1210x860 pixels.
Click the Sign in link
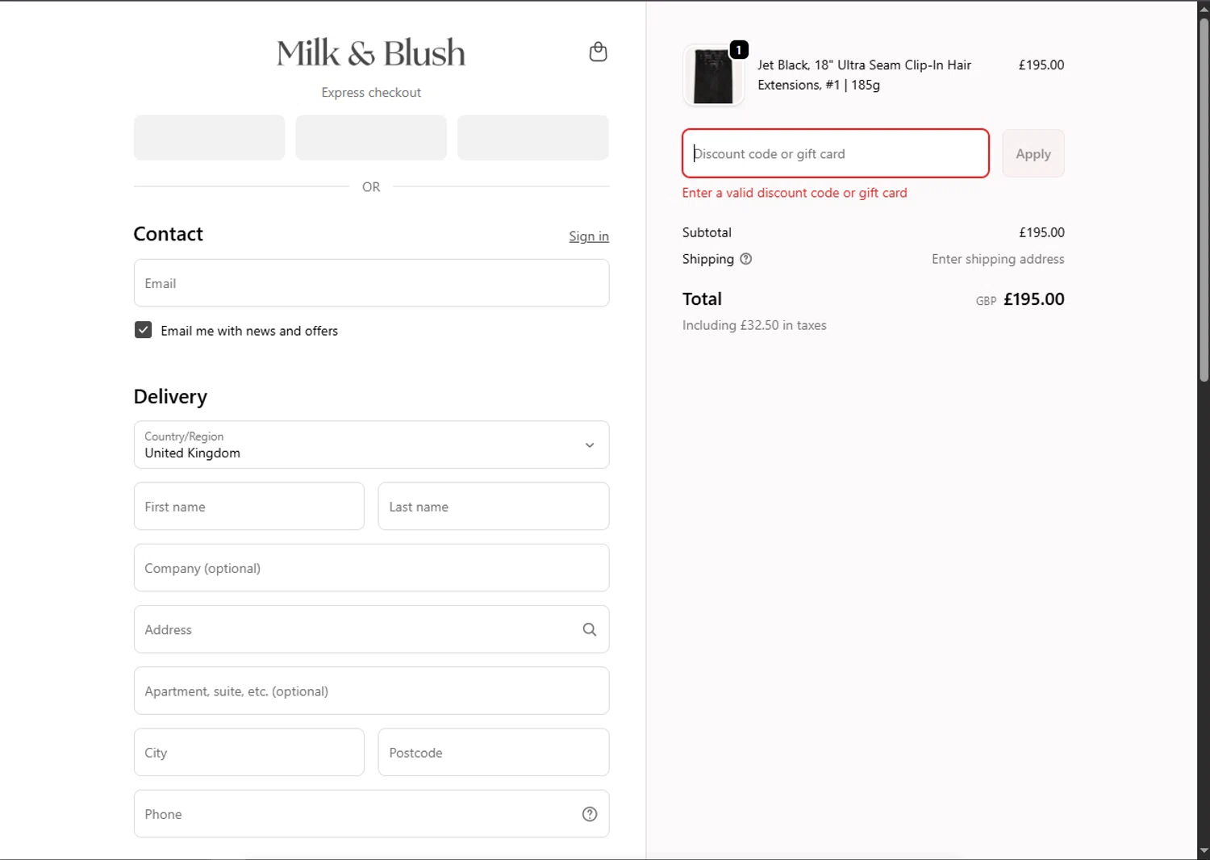[x=589, y=236]
